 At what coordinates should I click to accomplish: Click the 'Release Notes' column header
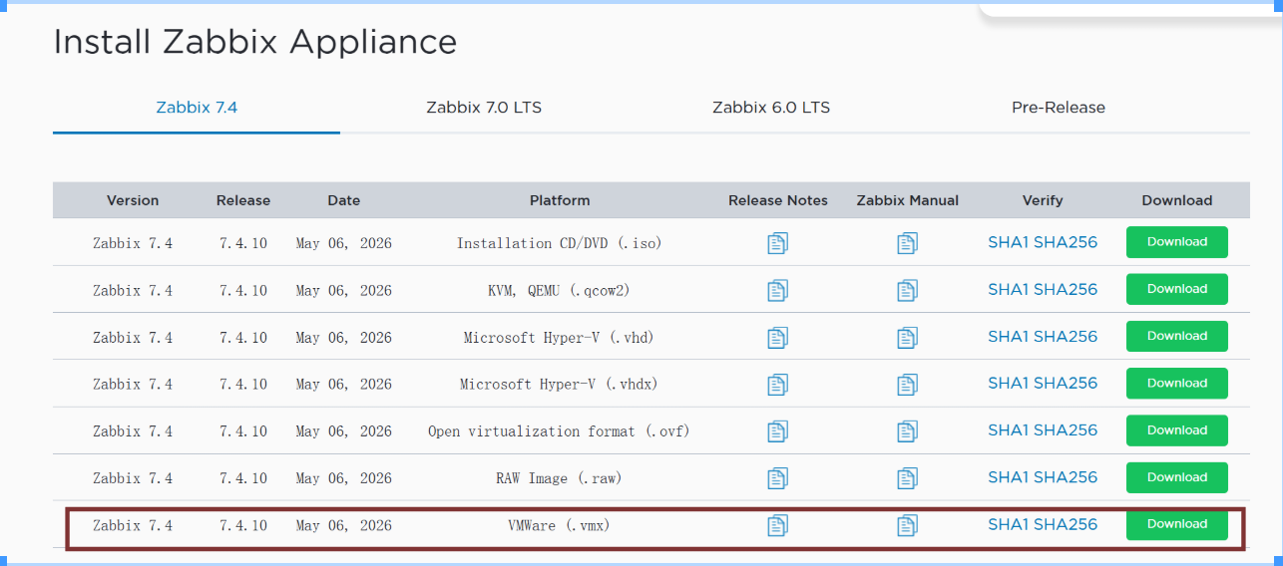[778, 200]
